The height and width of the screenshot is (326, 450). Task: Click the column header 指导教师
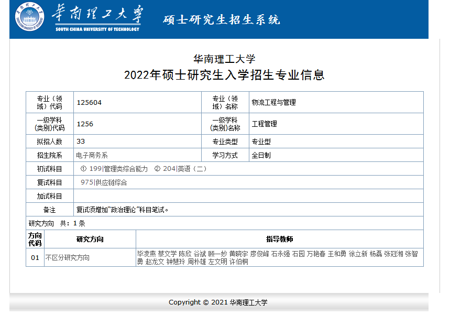(x=280, y=239)
